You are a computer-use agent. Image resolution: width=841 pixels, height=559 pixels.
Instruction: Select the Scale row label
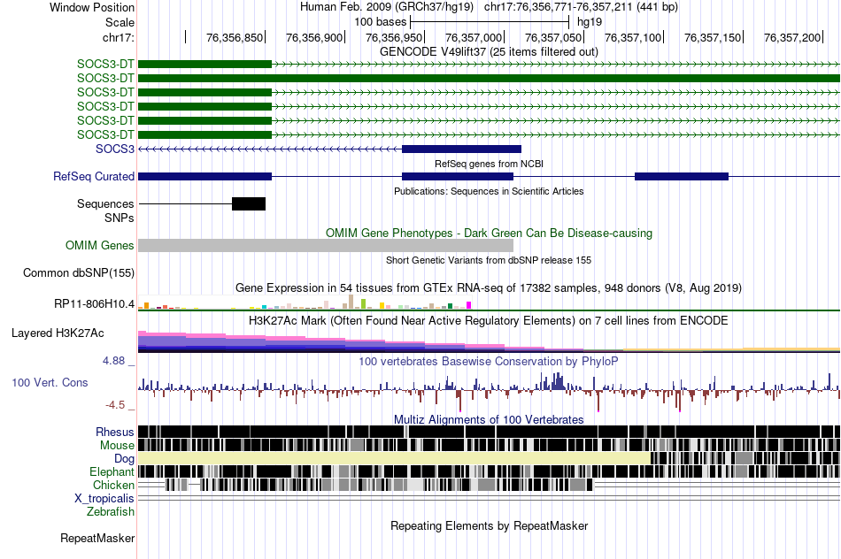(x=120, y=22)
